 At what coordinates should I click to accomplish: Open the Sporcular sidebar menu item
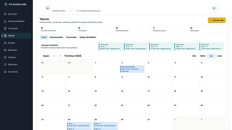(16, 14)
